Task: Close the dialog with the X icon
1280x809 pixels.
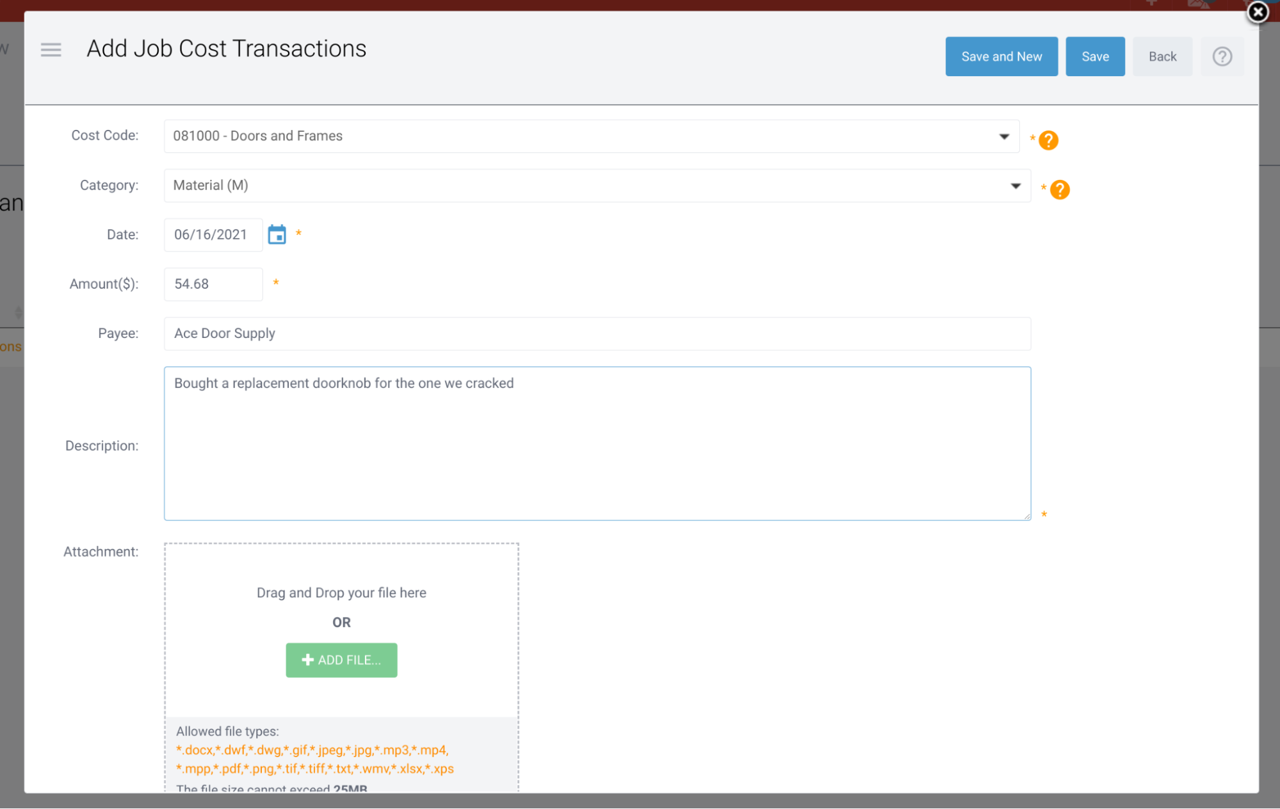Action: tap(1258, 12)
